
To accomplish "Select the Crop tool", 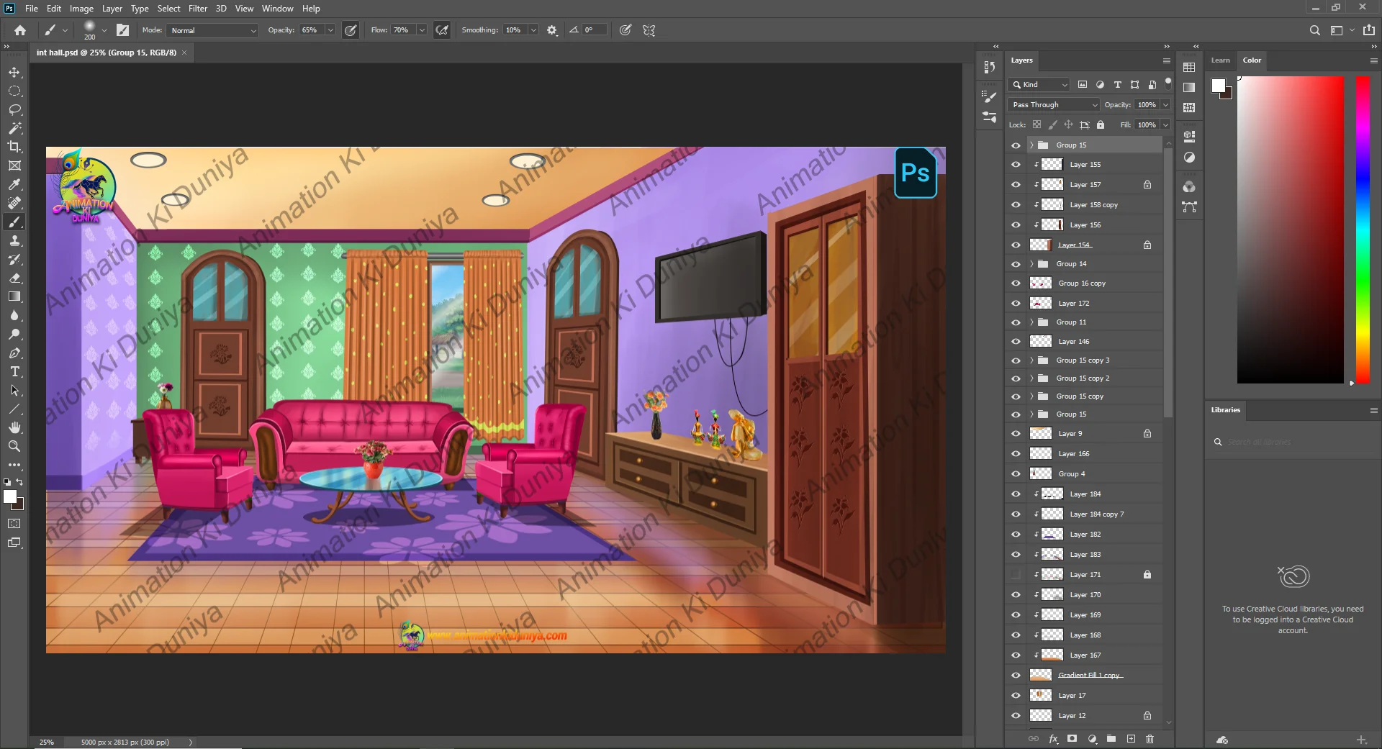I will (x=14, y=147).
